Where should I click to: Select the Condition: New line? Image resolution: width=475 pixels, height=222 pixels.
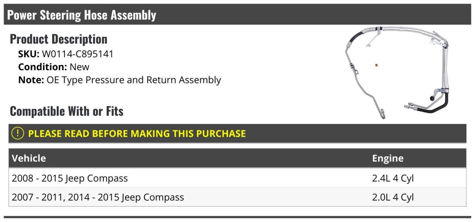[x=54, y=67]
